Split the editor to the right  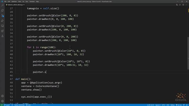tap(183, 5)
